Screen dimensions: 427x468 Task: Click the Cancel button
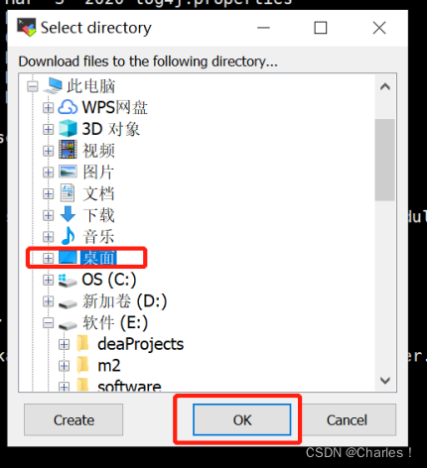pos(347,419)
